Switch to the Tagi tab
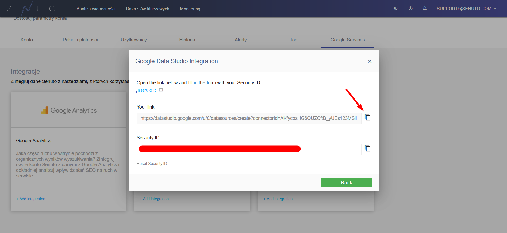 (294, 40)
